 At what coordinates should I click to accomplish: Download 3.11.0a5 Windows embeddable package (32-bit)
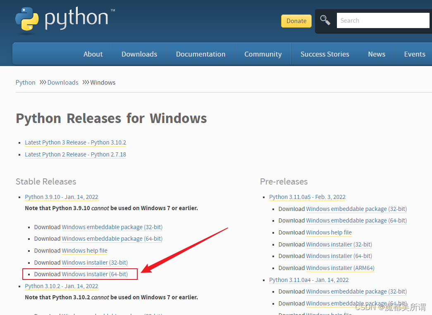pos(356,209)
